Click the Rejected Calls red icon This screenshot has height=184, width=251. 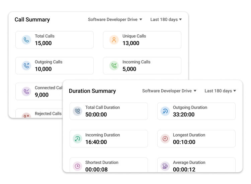tap(26, 116)
